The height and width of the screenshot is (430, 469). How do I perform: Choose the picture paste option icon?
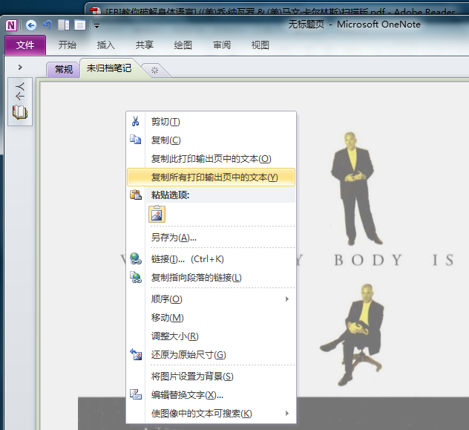[x=157, y=215]
